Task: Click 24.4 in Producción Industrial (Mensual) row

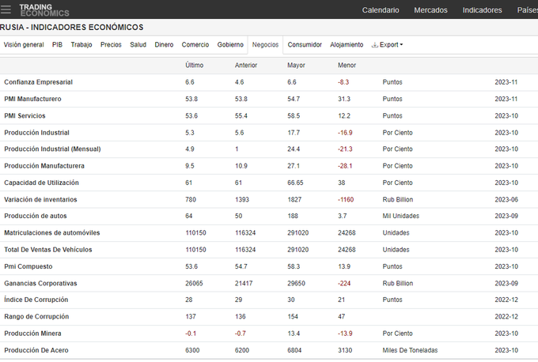Action: pyautogui.click(x=294, y=149)
